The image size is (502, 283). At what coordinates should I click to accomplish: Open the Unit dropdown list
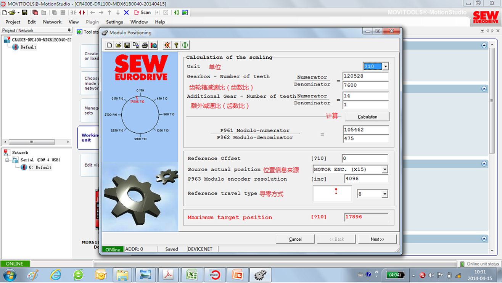click(x=385, y=66)
